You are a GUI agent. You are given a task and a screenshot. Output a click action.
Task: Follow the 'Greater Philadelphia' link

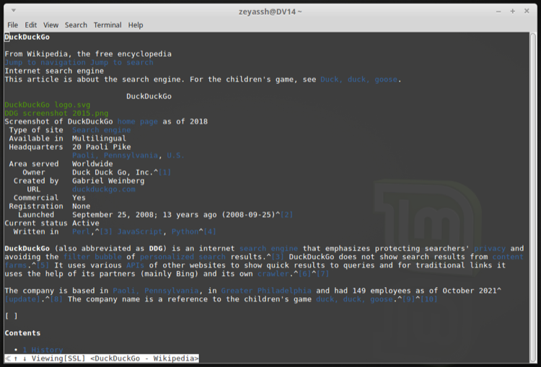point(266,291)
